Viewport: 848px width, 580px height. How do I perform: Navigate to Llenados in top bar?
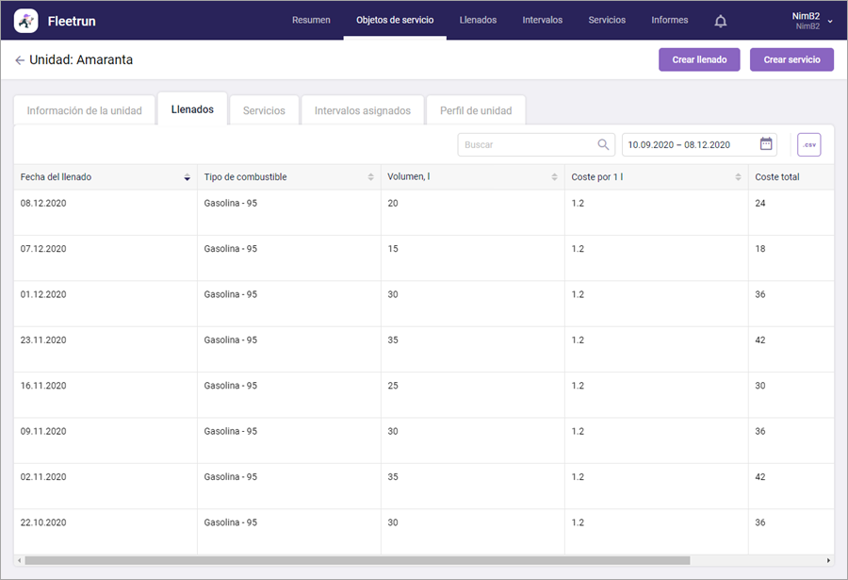coord(478,20)
